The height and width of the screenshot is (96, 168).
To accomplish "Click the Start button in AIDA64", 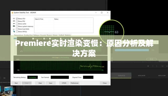I will [16, 83].
